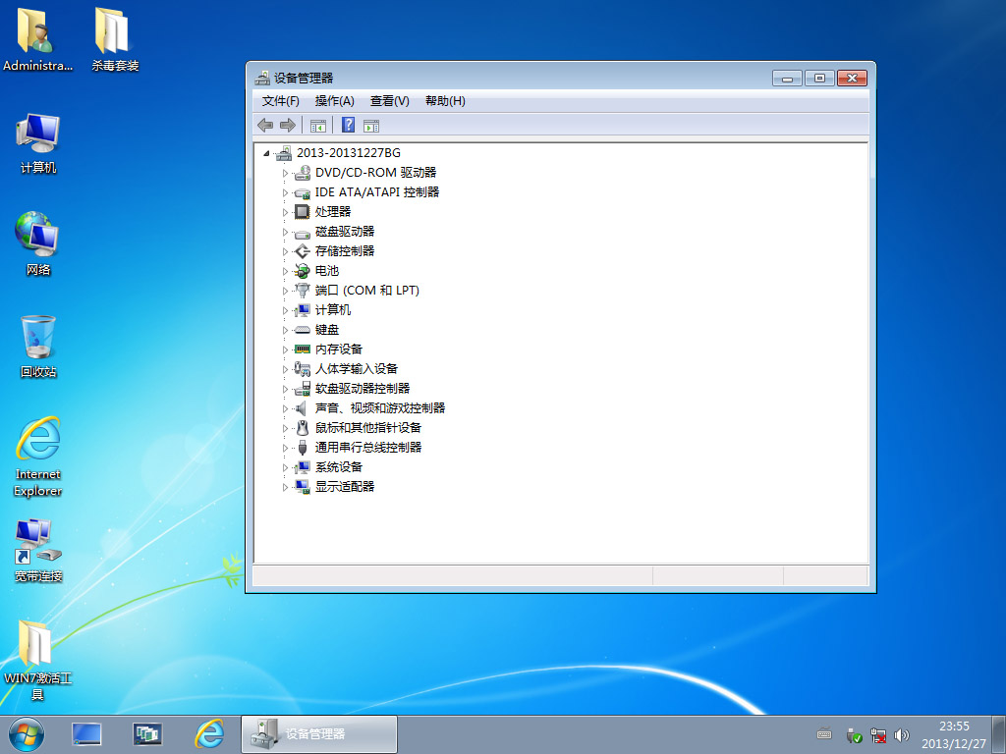This screenshot has height=754, width=1006.
Task: Click the network tray icon with red X
Action: [x=877, y=735]
